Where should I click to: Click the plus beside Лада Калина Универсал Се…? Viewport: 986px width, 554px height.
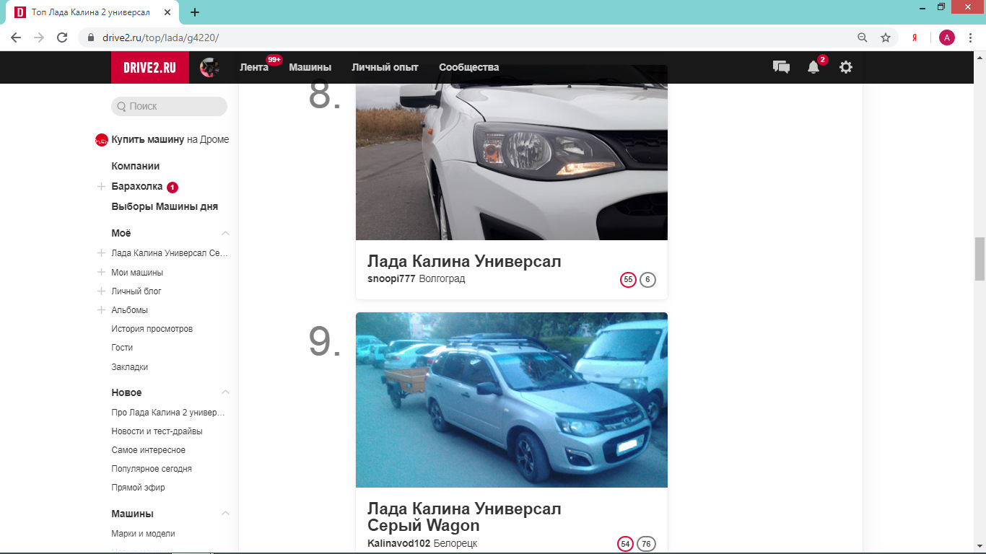click(x=101, y=253)
